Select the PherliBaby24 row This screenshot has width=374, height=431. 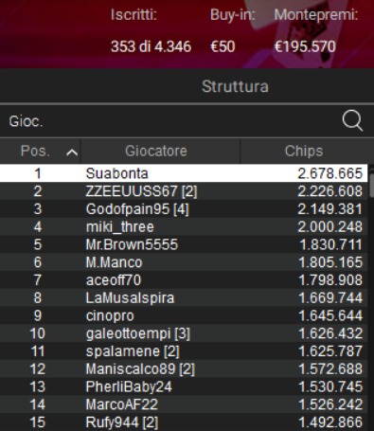184,386
